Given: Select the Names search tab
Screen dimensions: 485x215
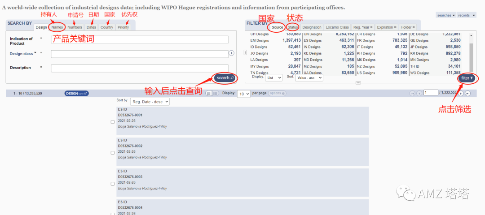Looking at the screenshot, I should pos(57,27).
